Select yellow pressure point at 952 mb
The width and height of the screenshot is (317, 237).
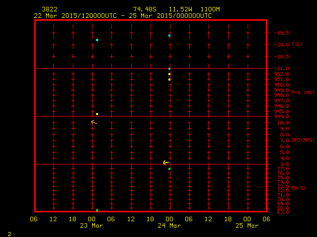click(x=169, y=74)
